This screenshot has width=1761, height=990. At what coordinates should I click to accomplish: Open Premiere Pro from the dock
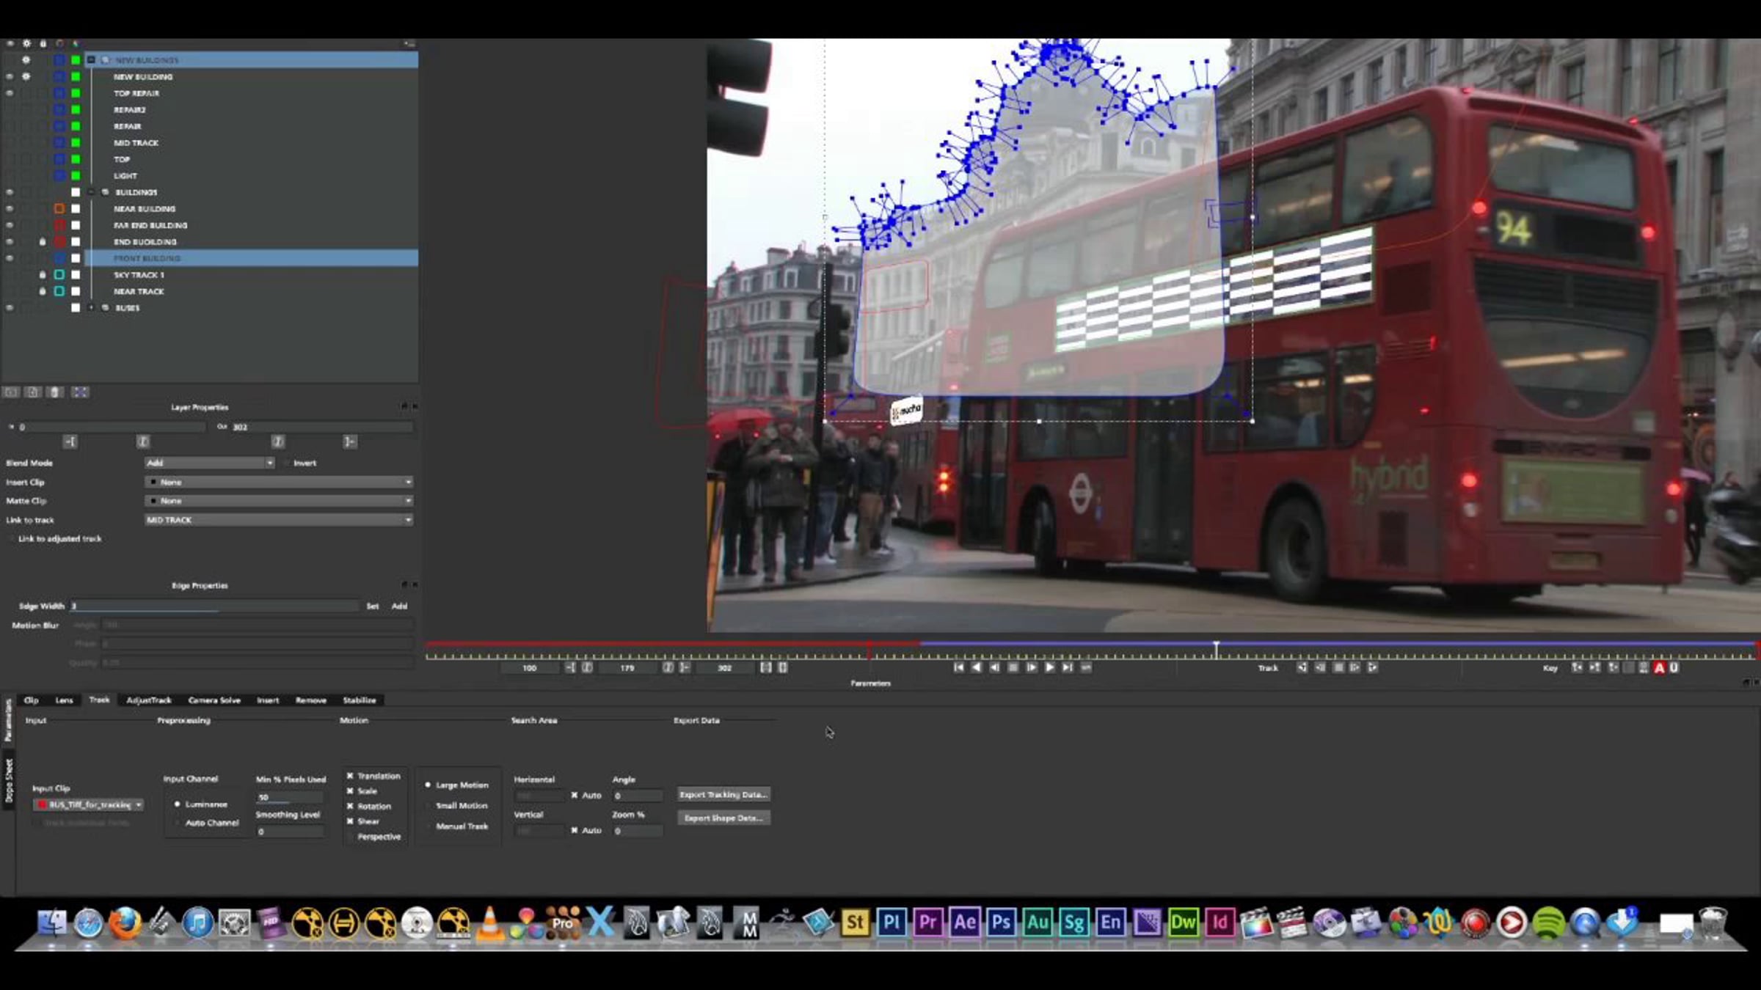[x=927, y=922]
